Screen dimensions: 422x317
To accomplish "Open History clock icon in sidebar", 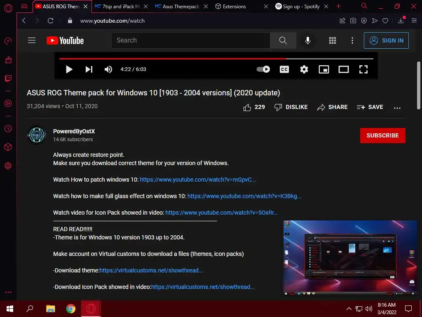I will 8,129.
